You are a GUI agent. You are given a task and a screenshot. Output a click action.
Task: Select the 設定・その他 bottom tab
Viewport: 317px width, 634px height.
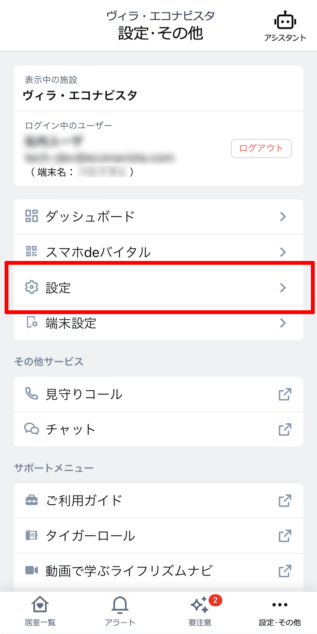(x=280, y=611)
